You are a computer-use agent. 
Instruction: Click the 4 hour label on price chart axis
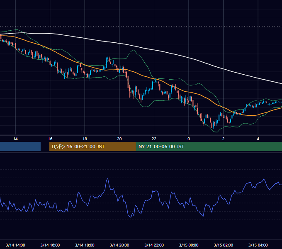pyautogui.click(x=258, y=139)
